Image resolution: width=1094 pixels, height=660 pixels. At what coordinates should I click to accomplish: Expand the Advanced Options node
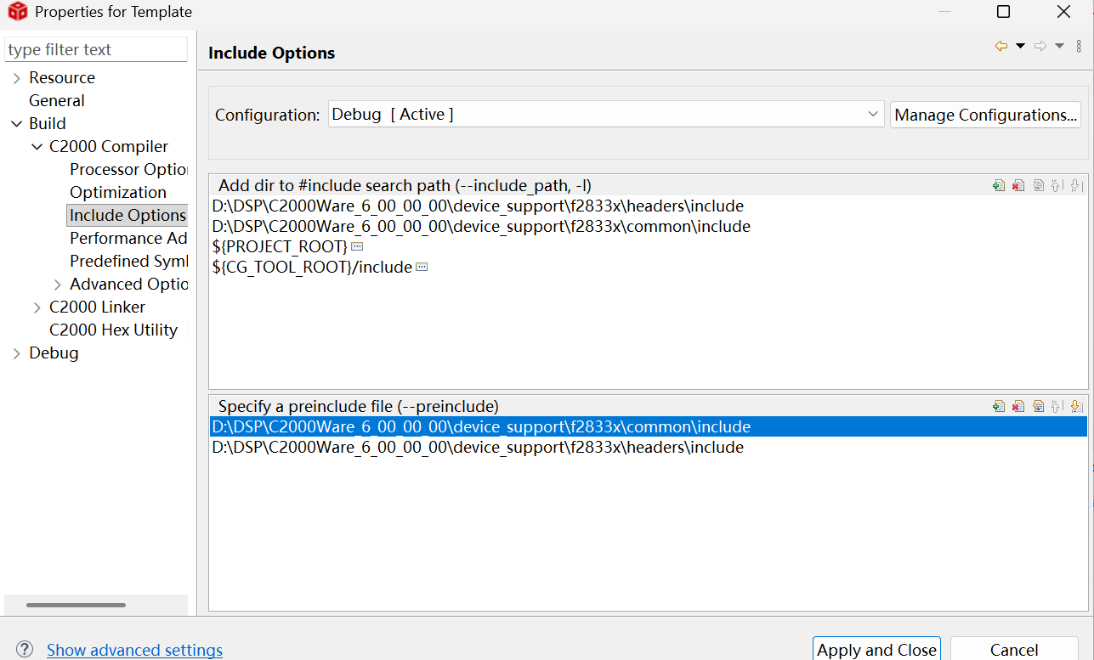coord(57,285)
